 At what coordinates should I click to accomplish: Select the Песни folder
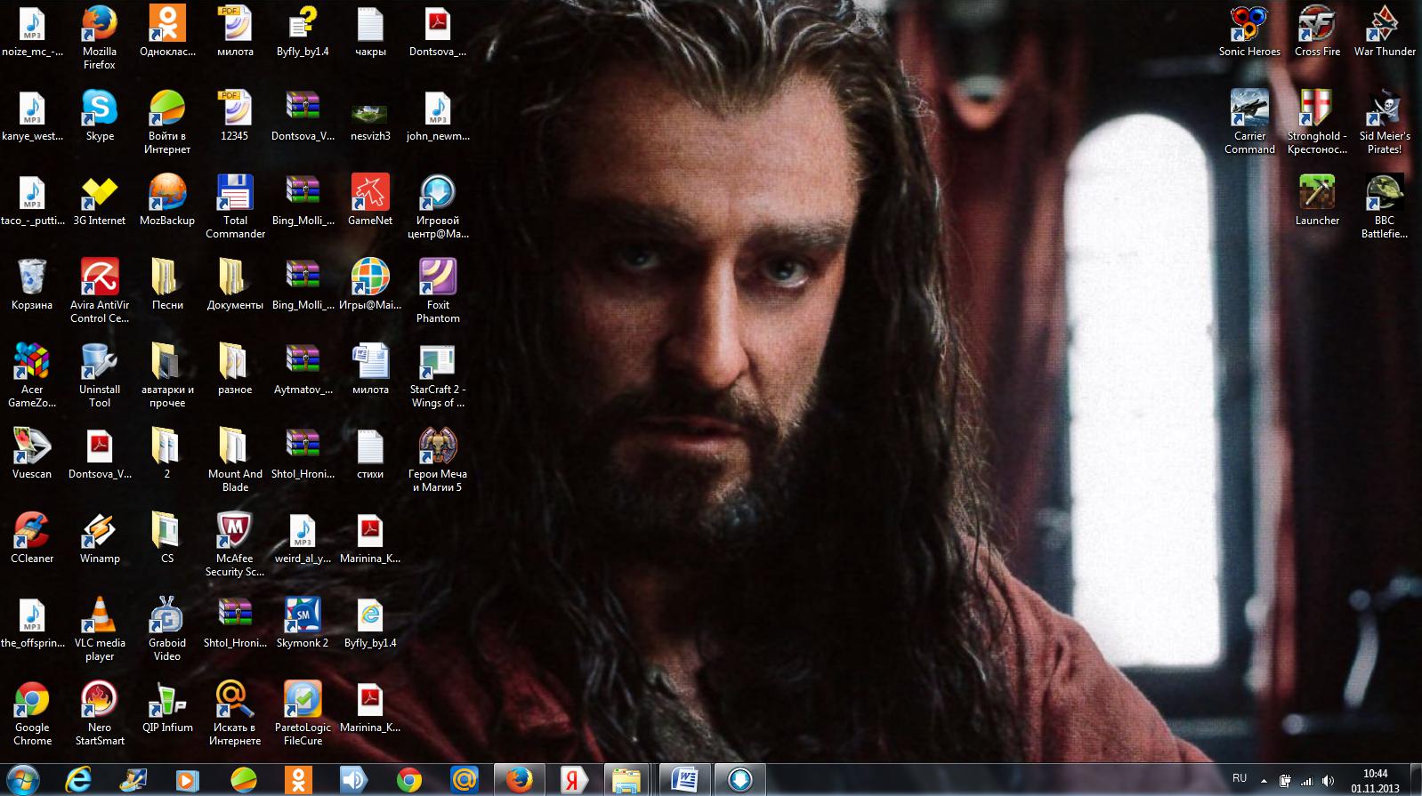[167, 285]
